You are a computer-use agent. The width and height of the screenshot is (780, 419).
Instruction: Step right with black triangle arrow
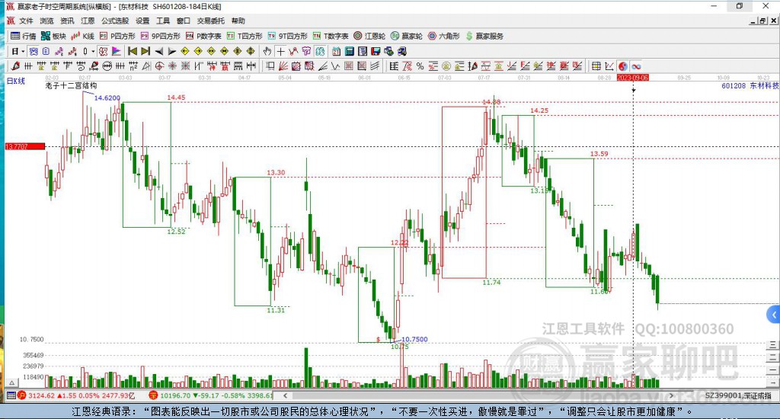(x=171, y=51)
